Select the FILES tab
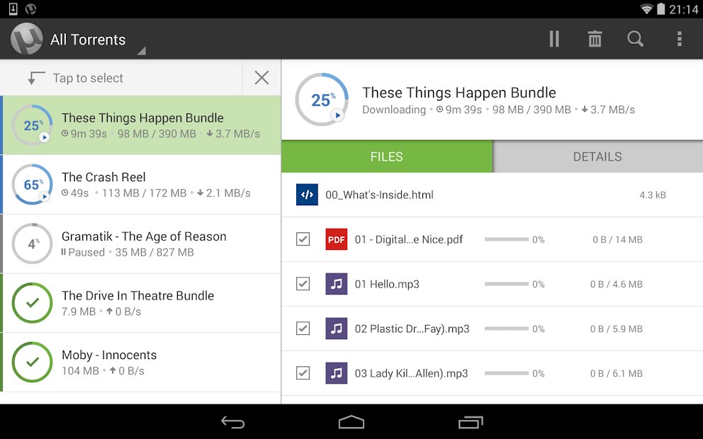 click(387, 156)
